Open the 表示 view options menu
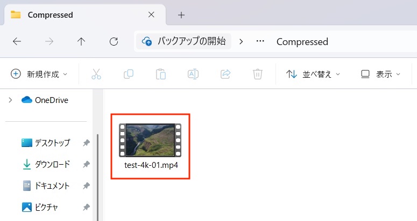 [x=380, y=74]
